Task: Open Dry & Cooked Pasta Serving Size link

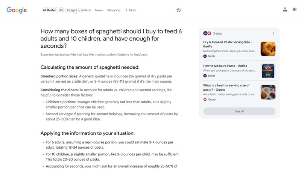Action: click(x=228, y=44)
